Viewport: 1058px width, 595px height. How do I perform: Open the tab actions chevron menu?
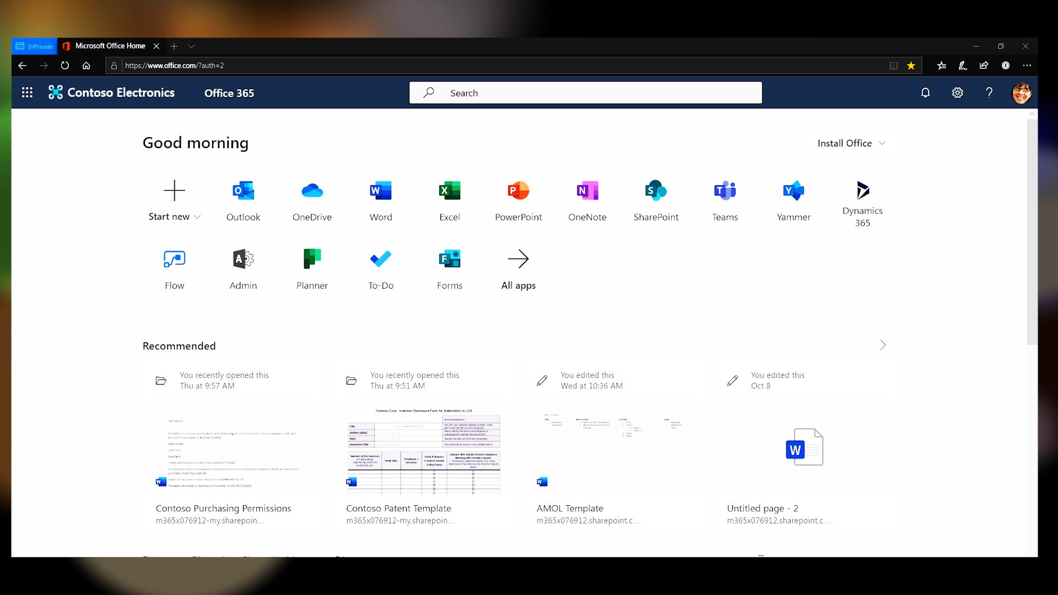pos(191,46)
